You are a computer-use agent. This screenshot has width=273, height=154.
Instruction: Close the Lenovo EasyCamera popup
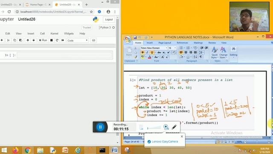click(182, 136)
